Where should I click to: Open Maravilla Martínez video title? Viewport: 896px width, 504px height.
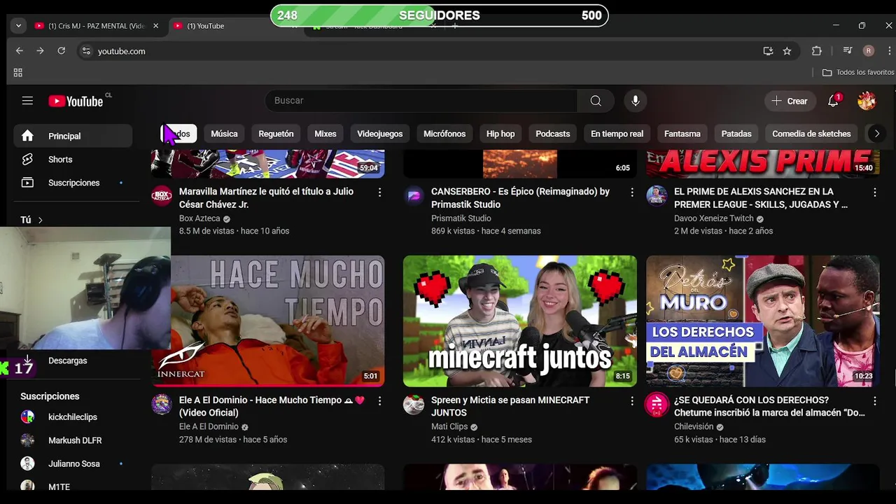click(x=266, y=198)
